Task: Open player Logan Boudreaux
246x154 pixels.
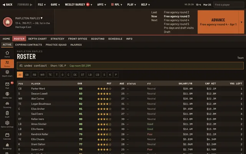Action: tap(41, 104)
